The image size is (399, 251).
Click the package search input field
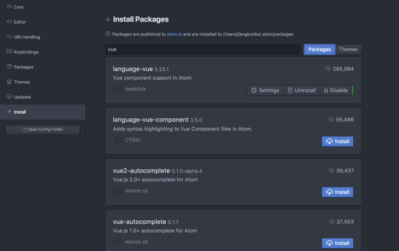click(x=202, y=49)
